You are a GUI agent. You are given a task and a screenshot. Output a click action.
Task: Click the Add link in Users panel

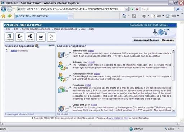click(x=51, y=45)
